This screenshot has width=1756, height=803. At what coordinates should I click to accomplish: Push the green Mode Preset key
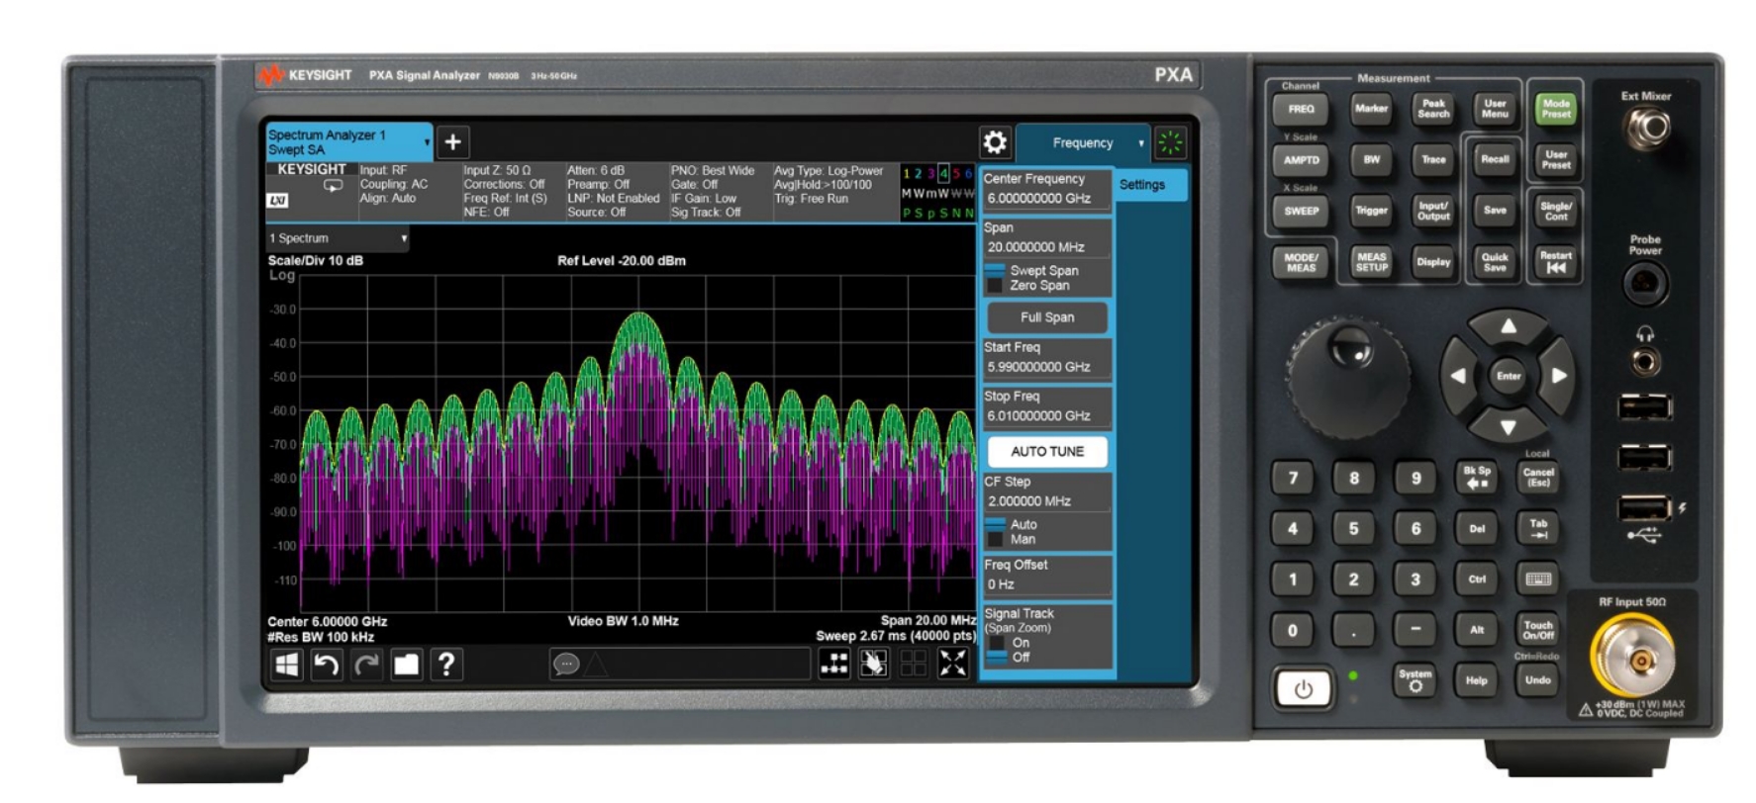click(1555, 109)
